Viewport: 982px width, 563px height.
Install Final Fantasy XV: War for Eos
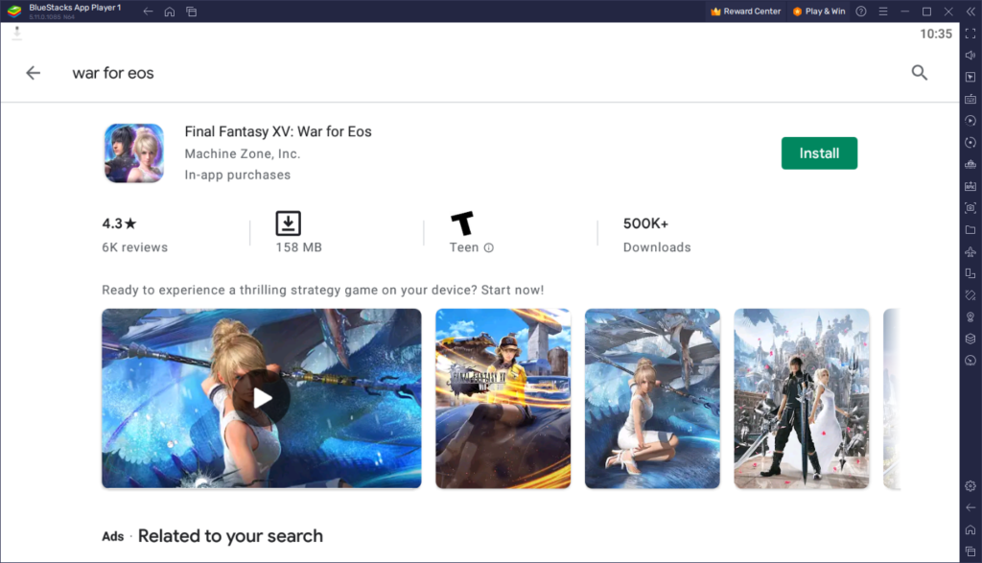[819, 152]
